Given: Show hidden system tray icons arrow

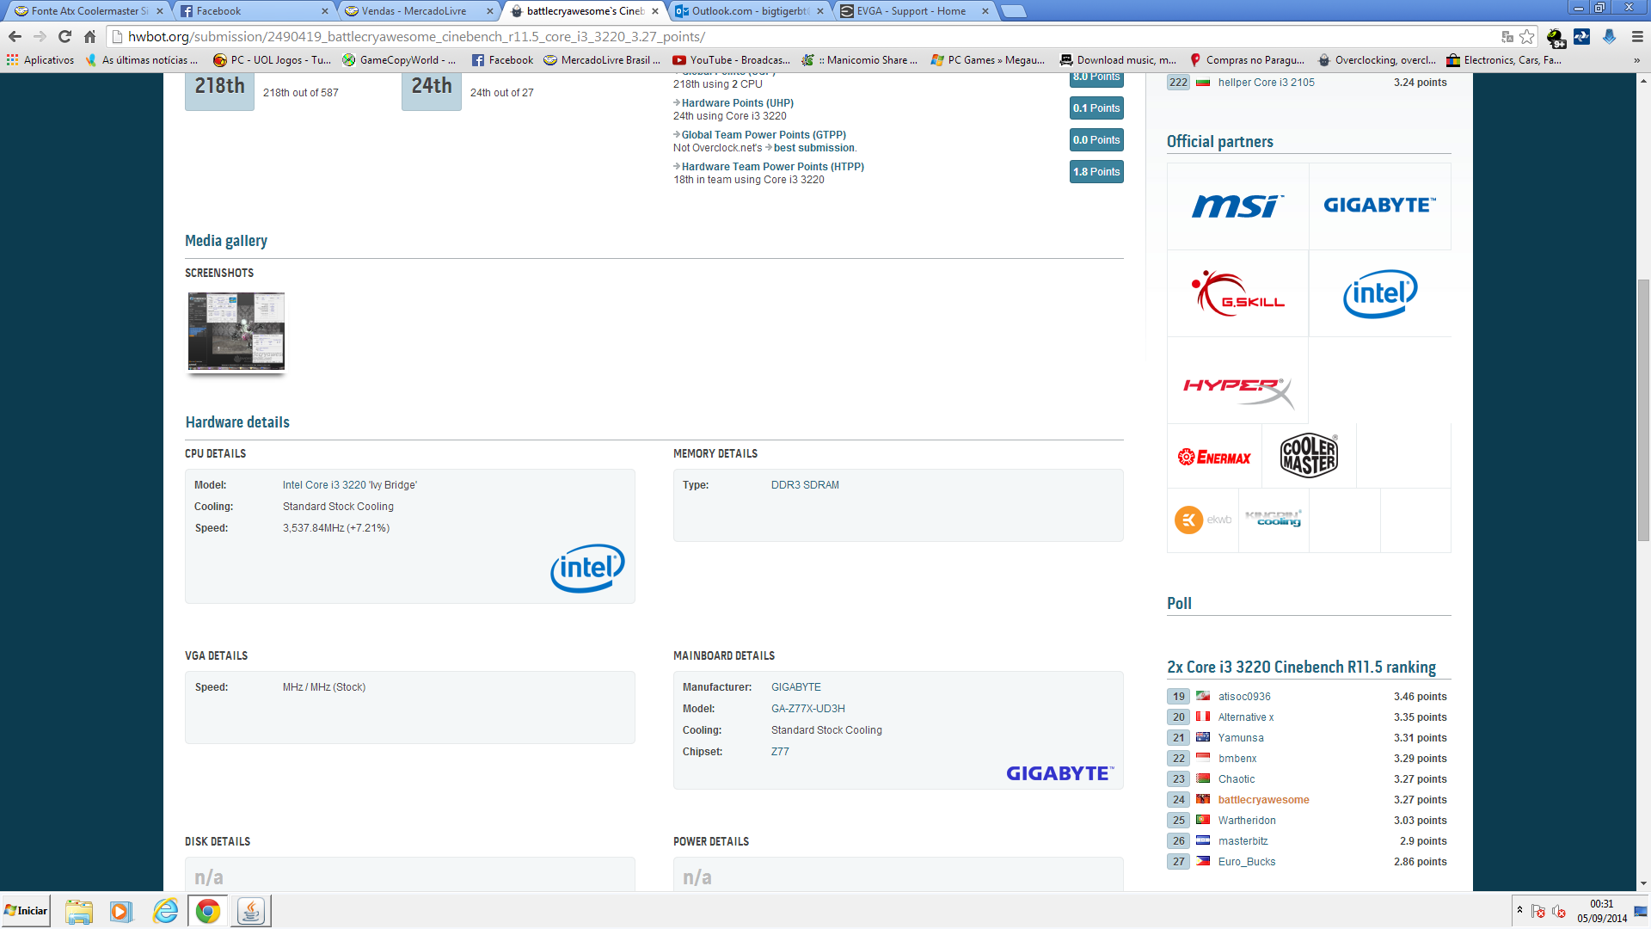Looking at the screenshot, I should 1519,910.
